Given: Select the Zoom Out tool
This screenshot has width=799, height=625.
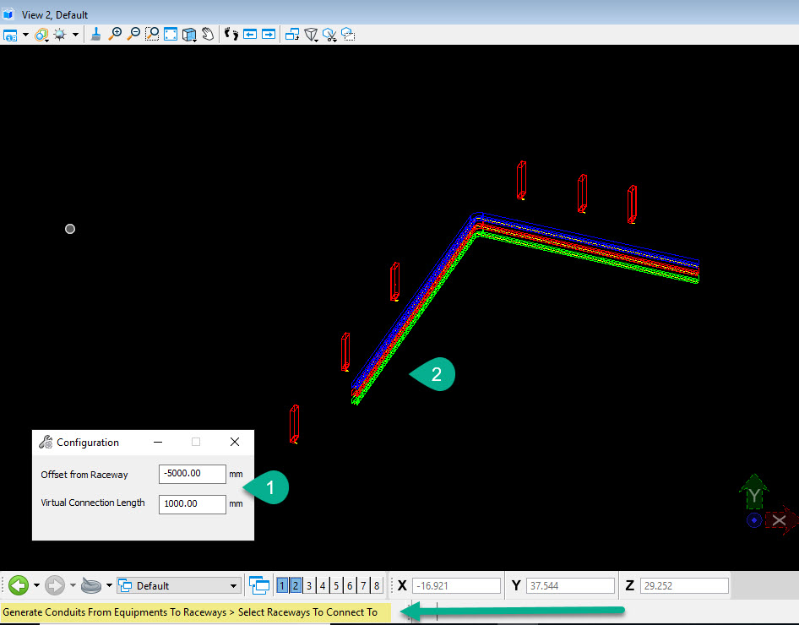Looking at the screenshot, I should [x=134, y=35].
